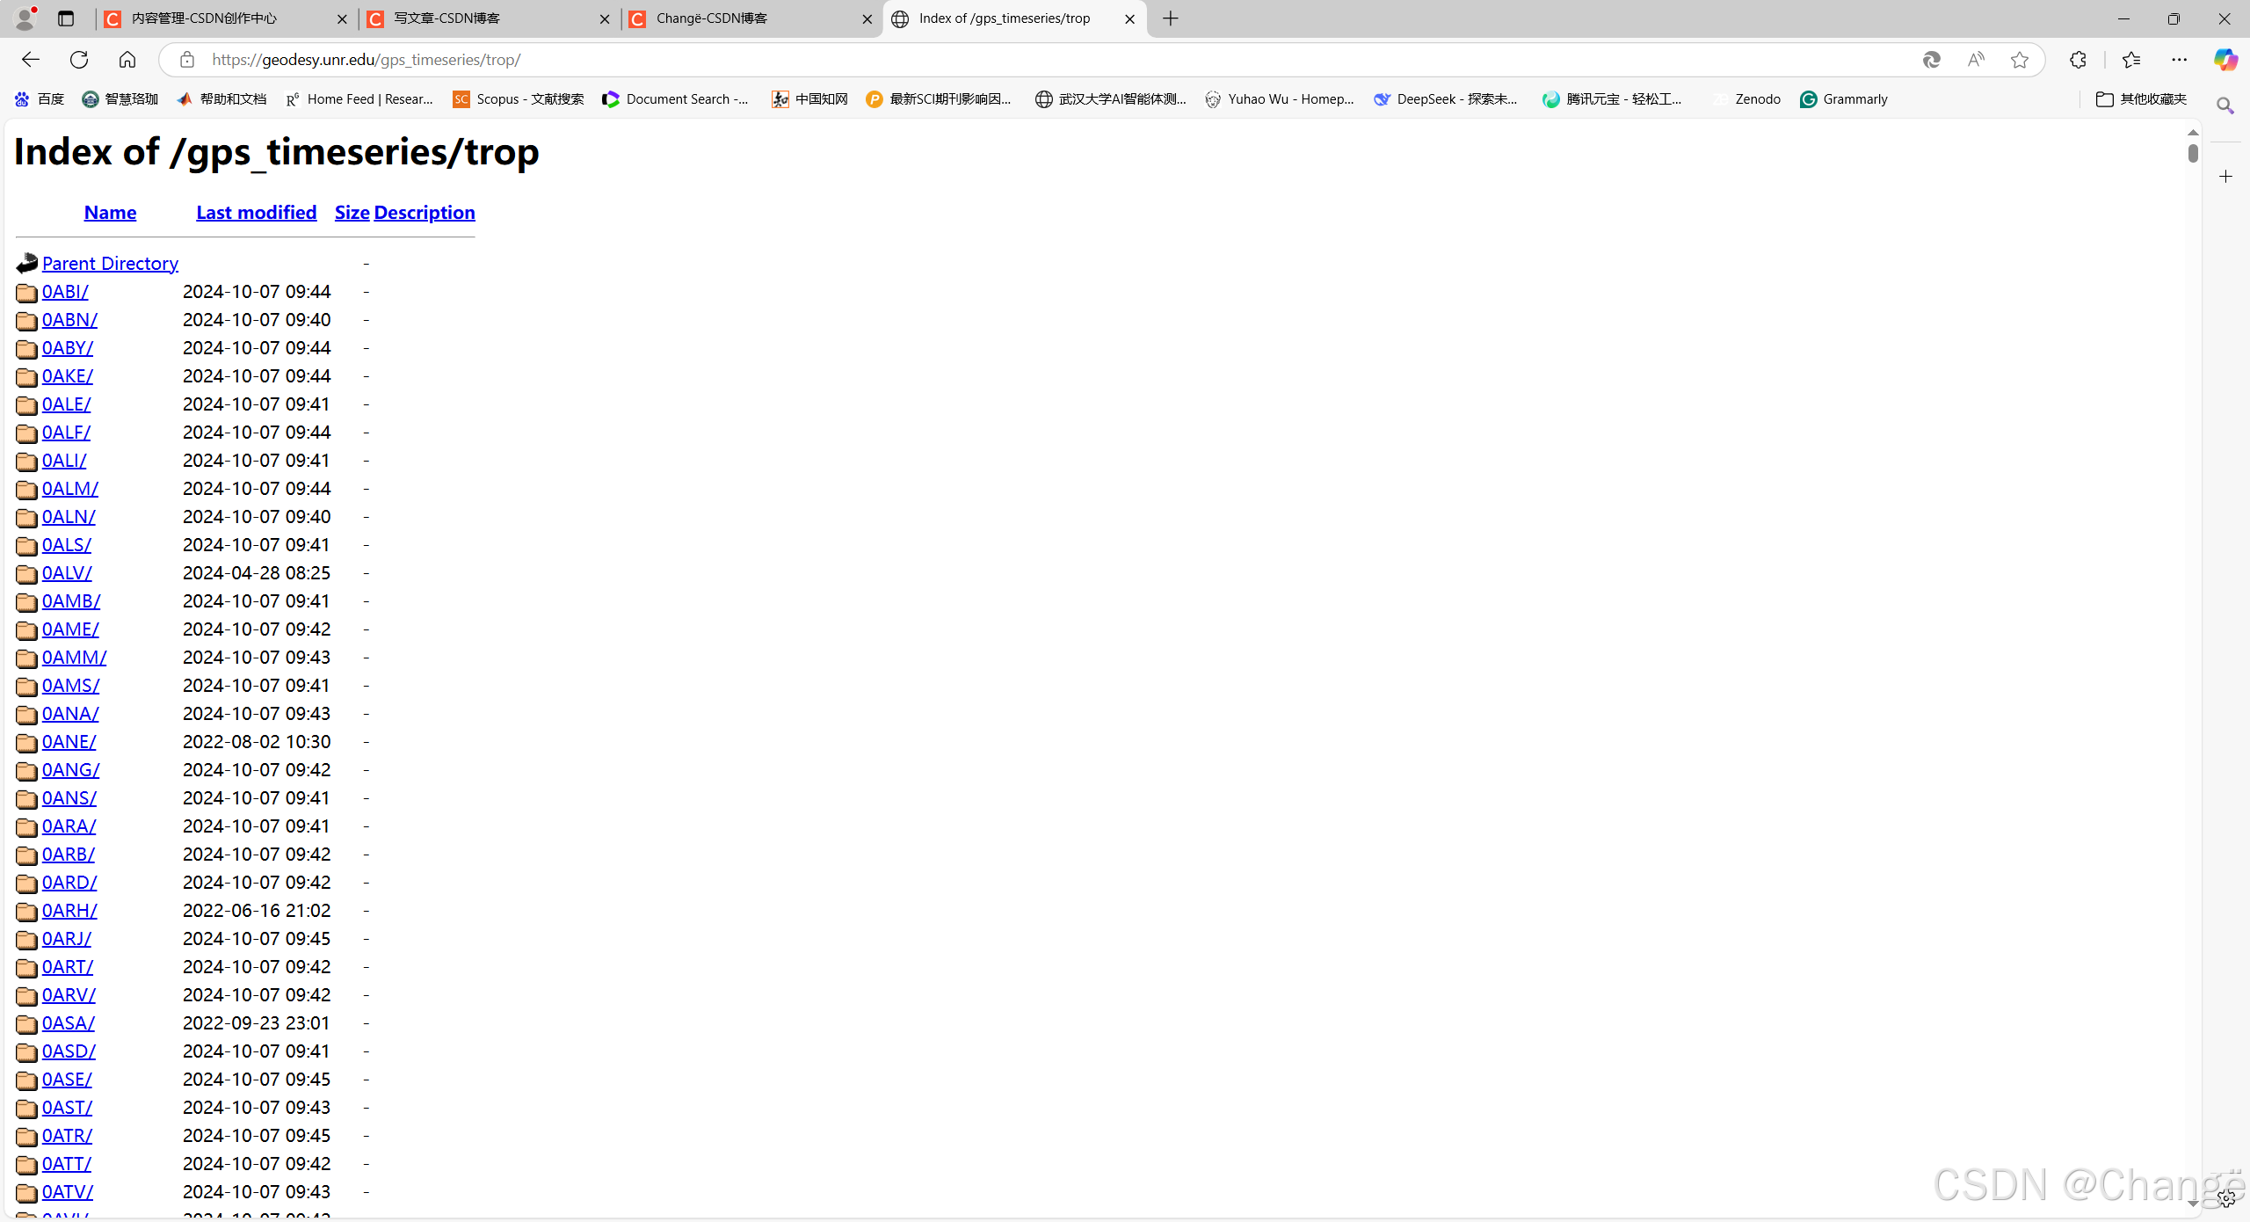This screenshot has width=2250, height=1222.
Task: Open a new browser tab
Action: coord(1171,18)
